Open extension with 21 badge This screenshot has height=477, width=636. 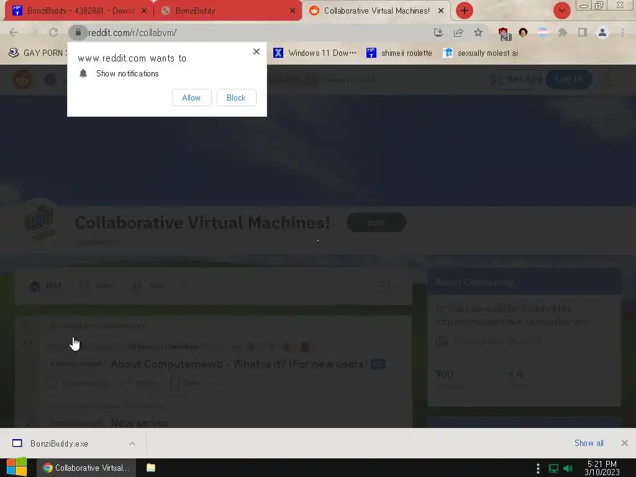tap(504, 34)
